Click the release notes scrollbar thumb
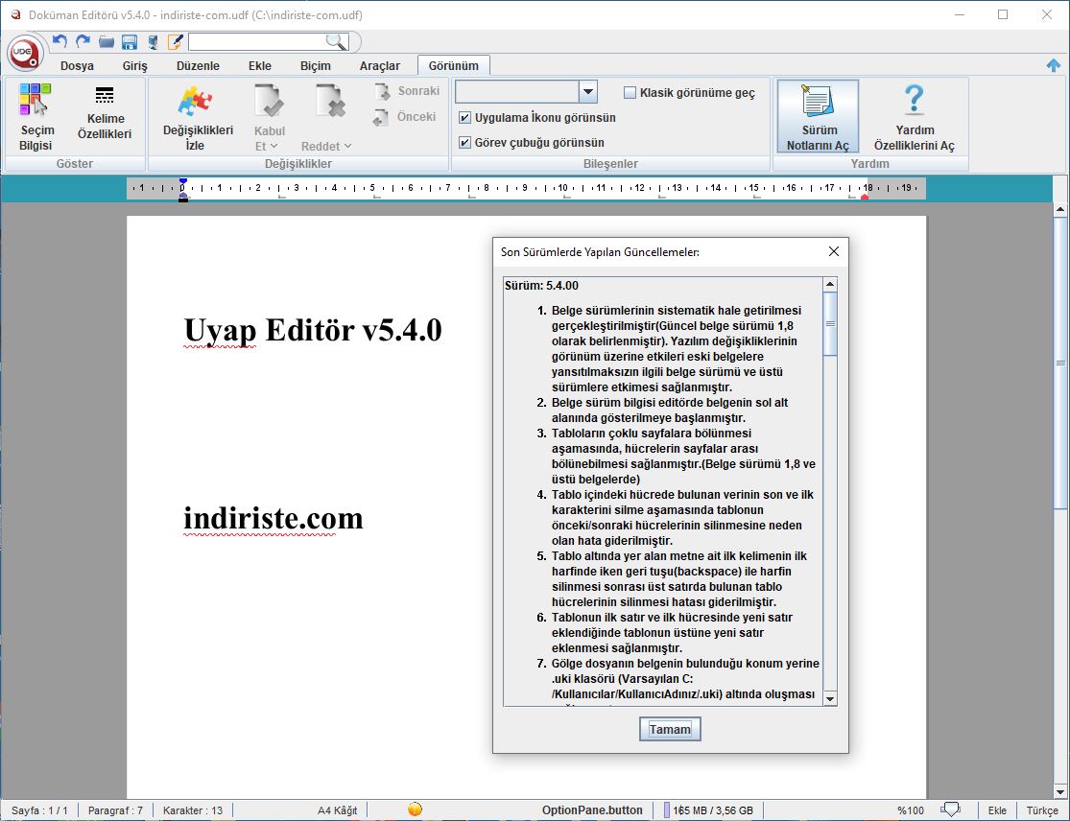 point(830,324)
